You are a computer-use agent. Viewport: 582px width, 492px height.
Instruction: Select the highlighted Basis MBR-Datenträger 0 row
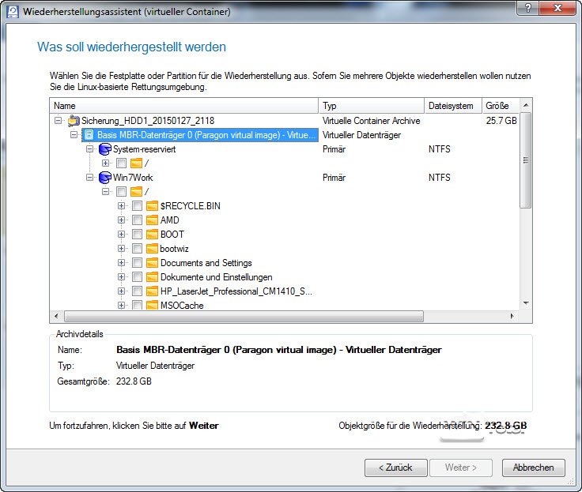tap(200, 135)
